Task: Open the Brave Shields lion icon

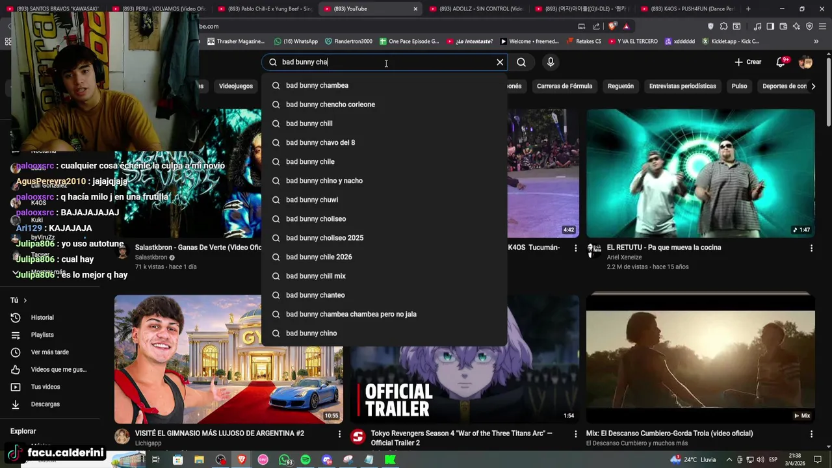Action: pyautogui.click(x=612, y=27)
